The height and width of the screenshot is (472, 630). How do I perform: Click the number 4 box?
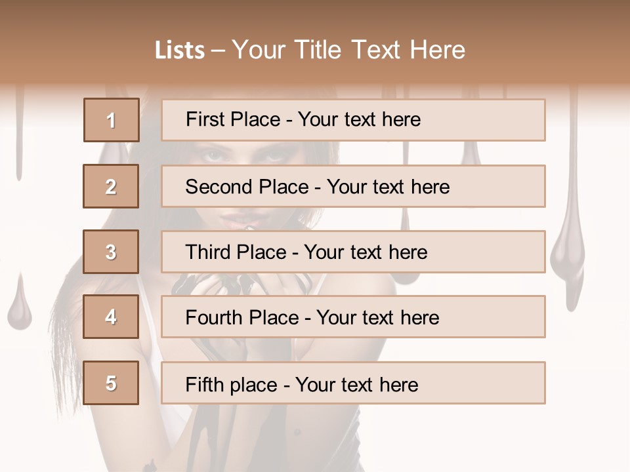(x=111, y=317)
